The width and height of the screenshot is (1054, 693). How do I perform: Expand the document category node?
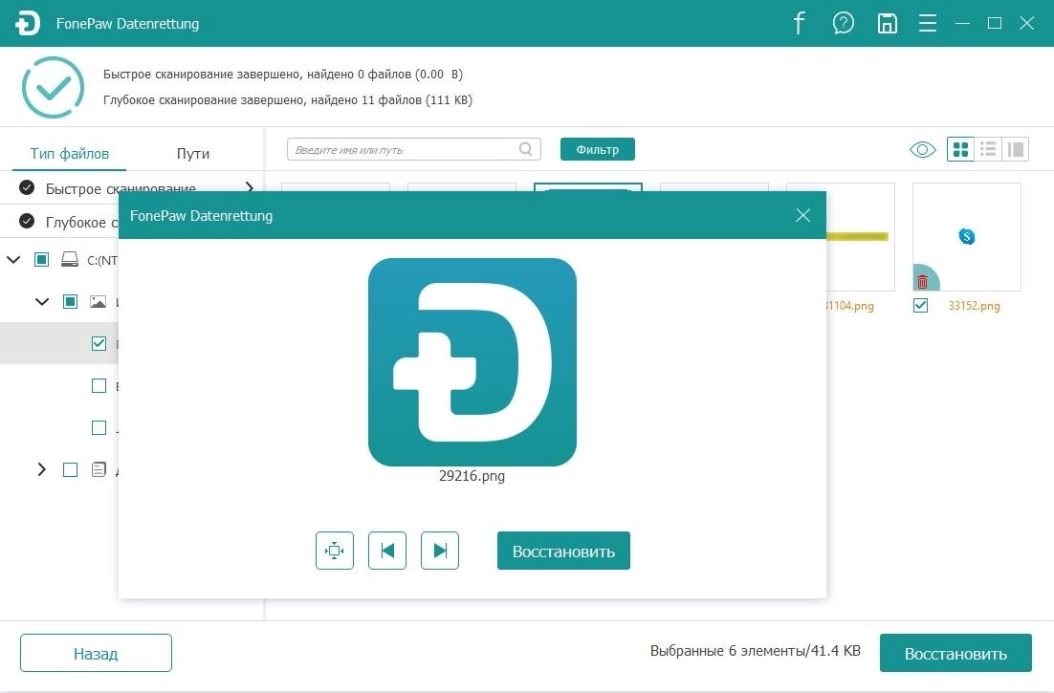coord(42,469)
